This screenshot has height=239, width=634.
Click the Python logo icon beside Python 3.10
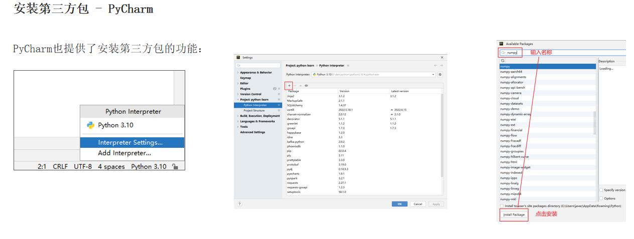click(x=90, y=125)
